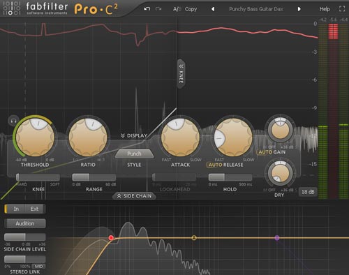Image resolution: width=349 pixels, height=275 pixels.
Task: Go to the next preset arrow
Action: 299,9
